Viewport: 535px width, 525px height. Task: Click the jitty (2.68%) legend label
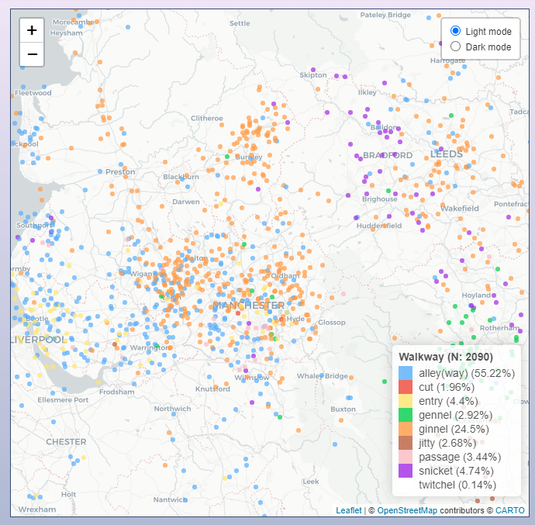click(x=447, y=443)
